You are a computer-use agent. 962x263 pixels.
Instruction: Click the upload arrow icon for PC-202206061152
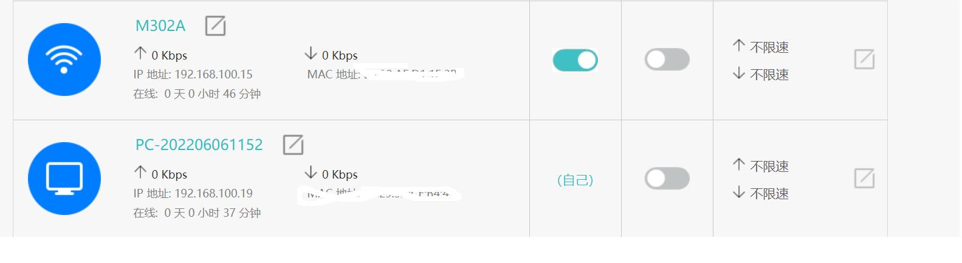[x=140, y=172]
